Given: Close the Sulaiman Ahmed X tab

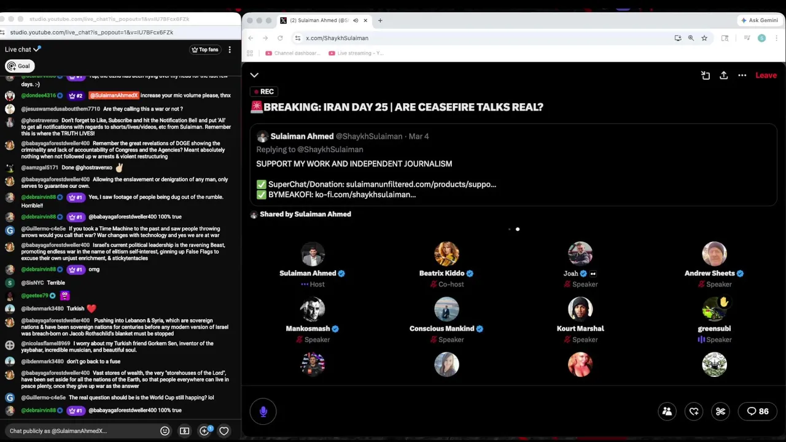Looking at the screenshot, I should click(365, 20).
